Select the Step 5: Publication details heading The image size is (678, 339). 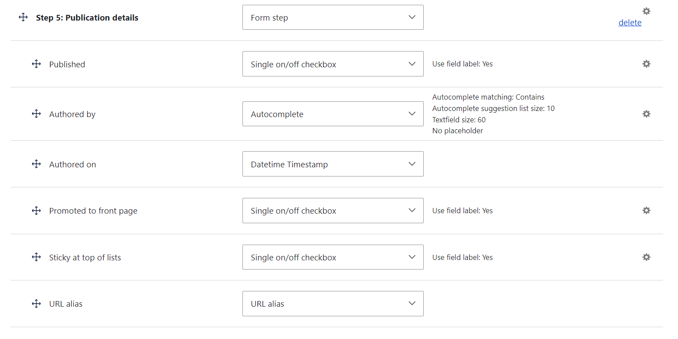coord(87,17)
